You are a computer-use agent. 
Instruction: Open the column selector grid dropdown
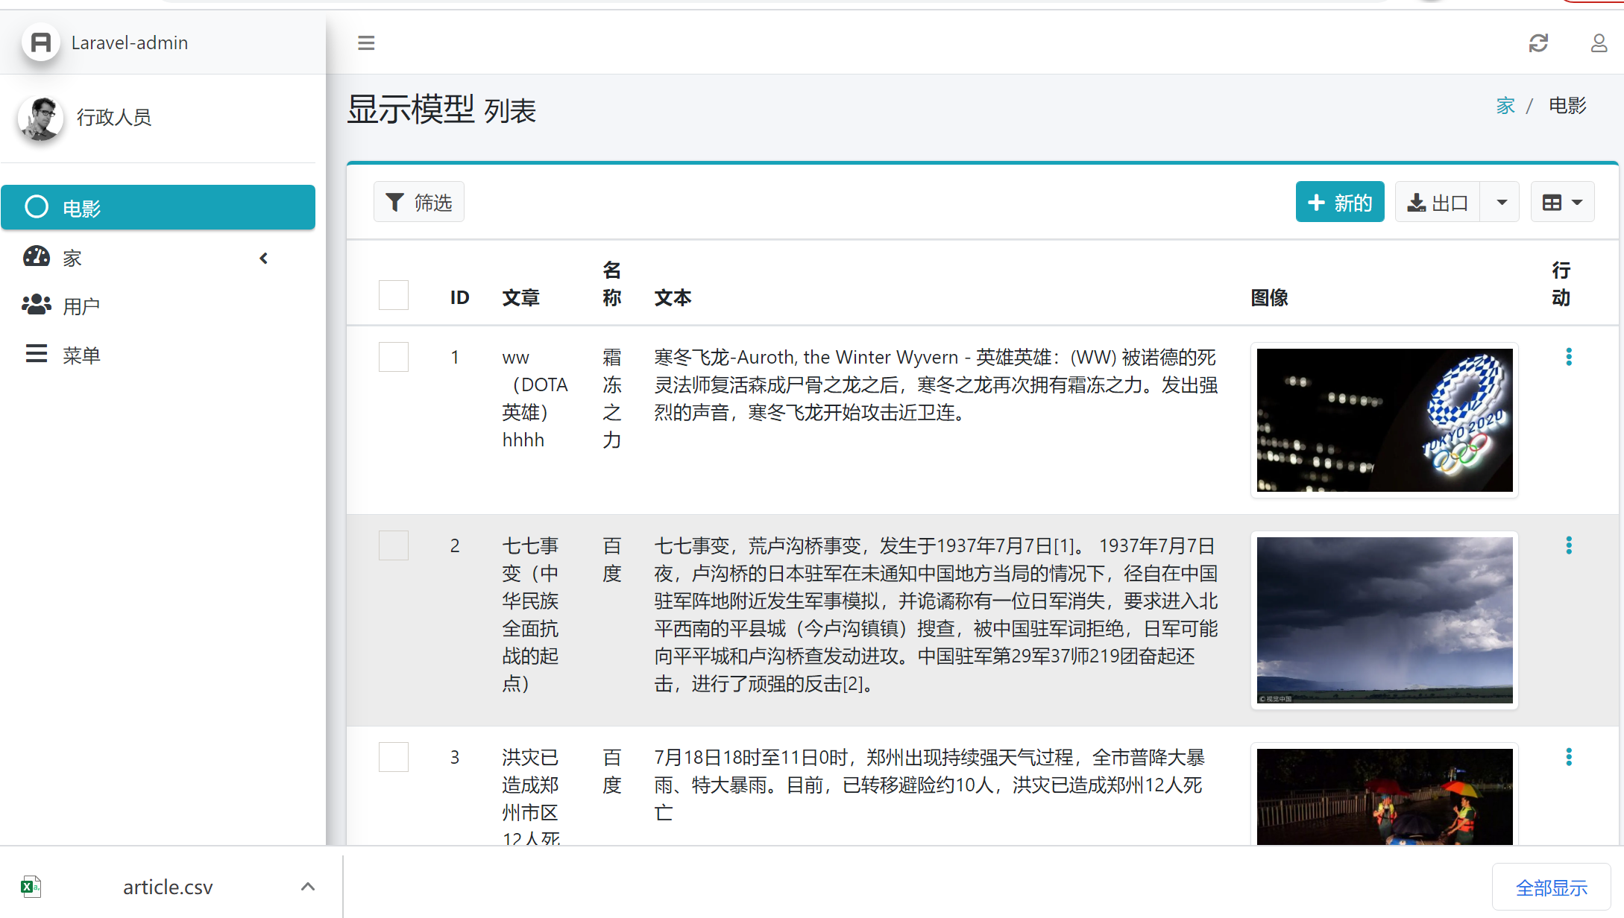tap(1562, 202)
